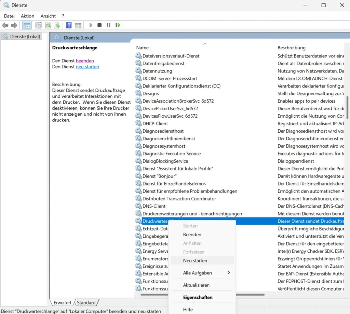Viewport: 350px width, 314px height.
Task: Sort by the Name column header
Action: [x=143, y=48]
